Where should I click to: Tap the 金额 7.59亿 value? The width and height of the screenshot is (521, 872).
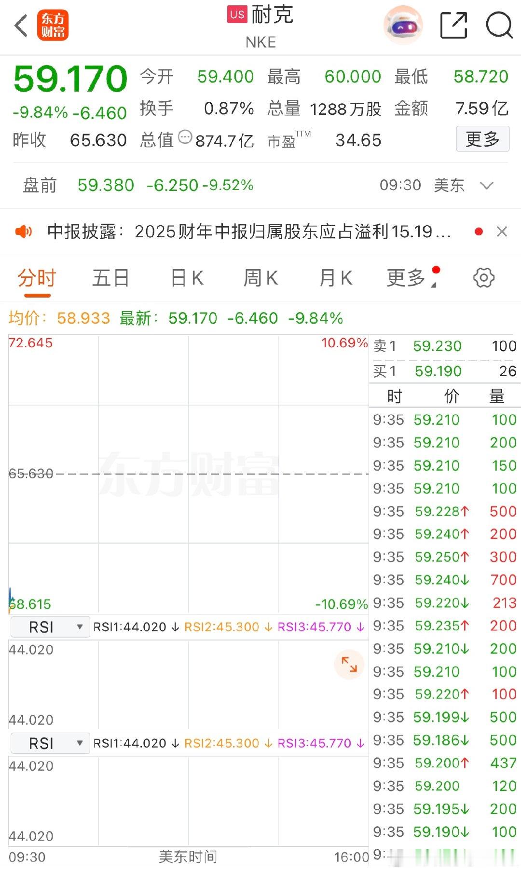(x=482, y=109)
